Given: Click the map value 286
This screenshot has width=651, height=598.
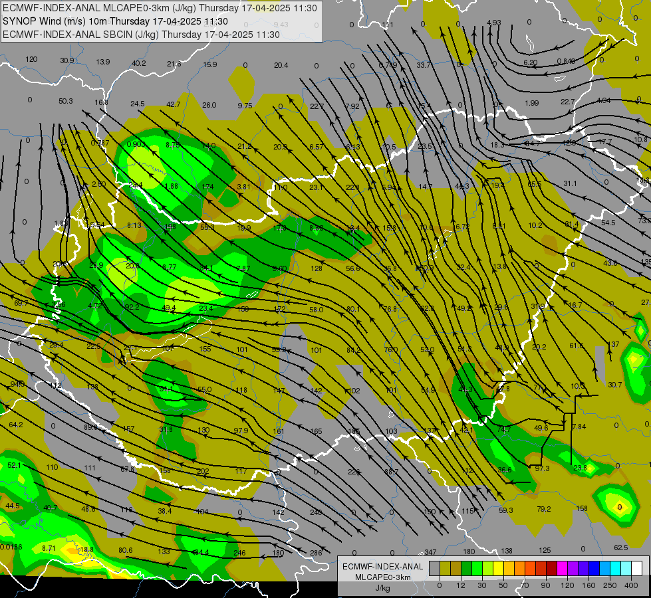Looking at the screenshot, I should pos(316,552).
